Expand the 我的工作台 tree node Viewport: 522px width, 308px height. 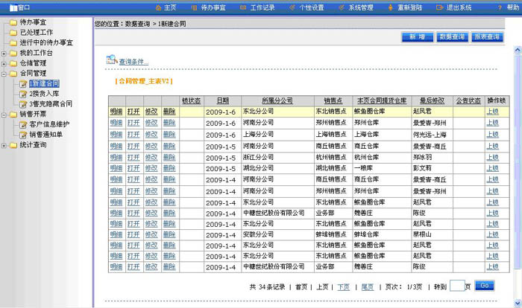click(x=4, y=53)
